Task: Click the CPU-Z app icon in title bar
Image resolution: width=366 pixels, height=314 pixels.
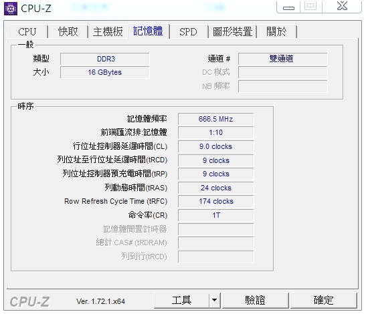Action: (x=11, y=9)
